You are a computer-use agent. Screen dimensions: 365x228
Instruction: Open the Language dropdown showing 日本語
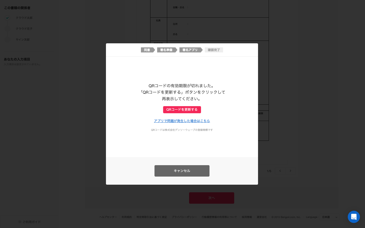(x=330, y=217)
